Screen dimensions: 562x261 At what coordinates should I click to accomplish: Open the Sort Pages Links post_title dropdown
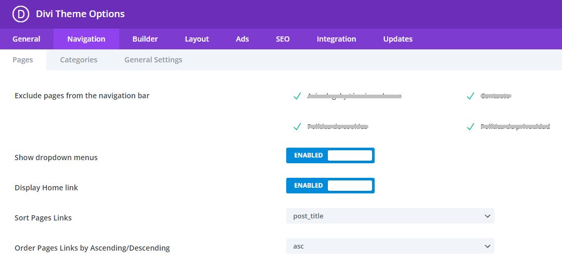[x=390, y=216]
